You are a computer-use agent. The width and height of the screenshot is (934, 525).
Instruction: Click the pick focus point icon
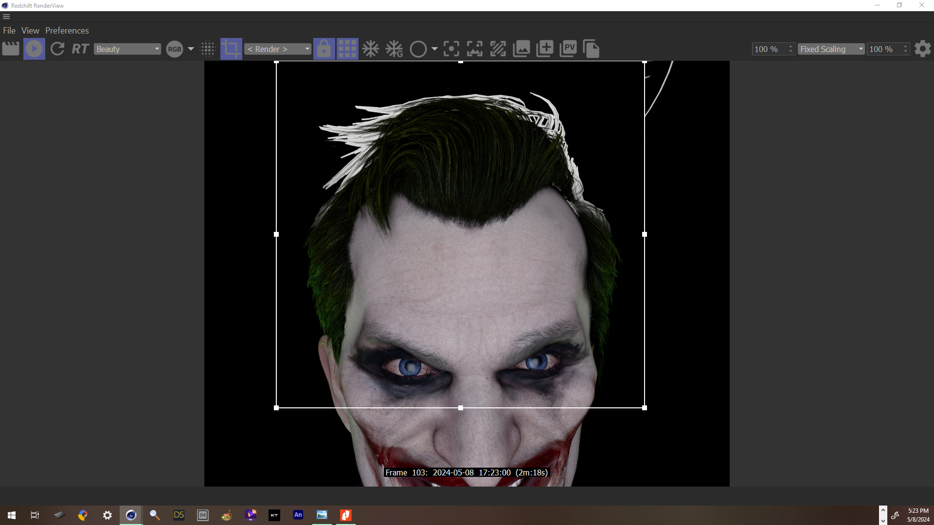(451, 49)
